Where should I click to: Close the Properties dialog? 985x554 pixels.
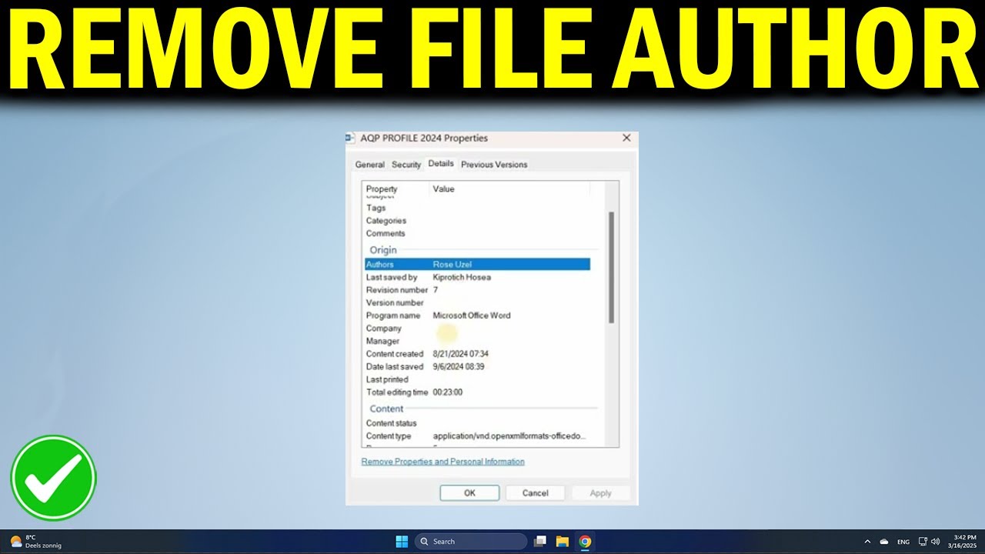point(626,138)
